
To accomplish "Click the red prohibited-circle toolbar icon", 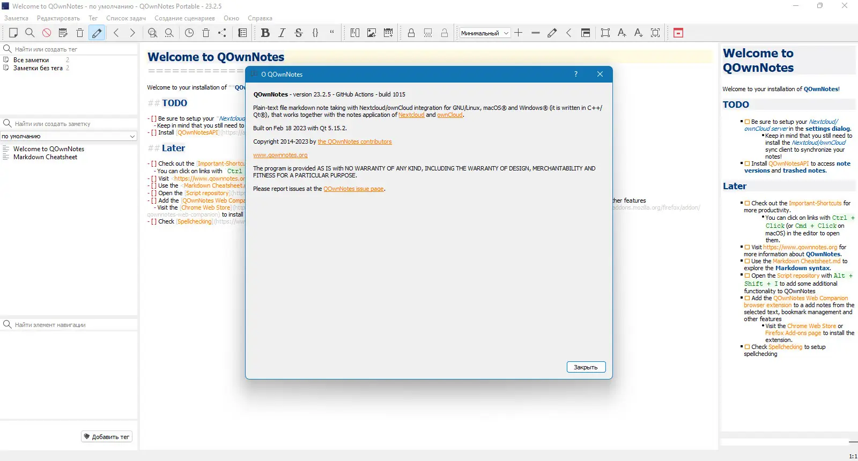I will point(47,33).
